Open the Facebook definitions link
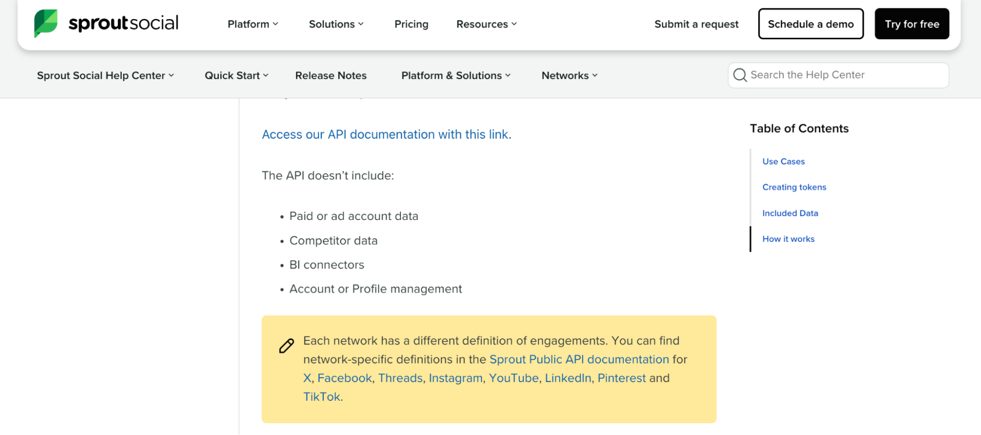 point(345,378)
